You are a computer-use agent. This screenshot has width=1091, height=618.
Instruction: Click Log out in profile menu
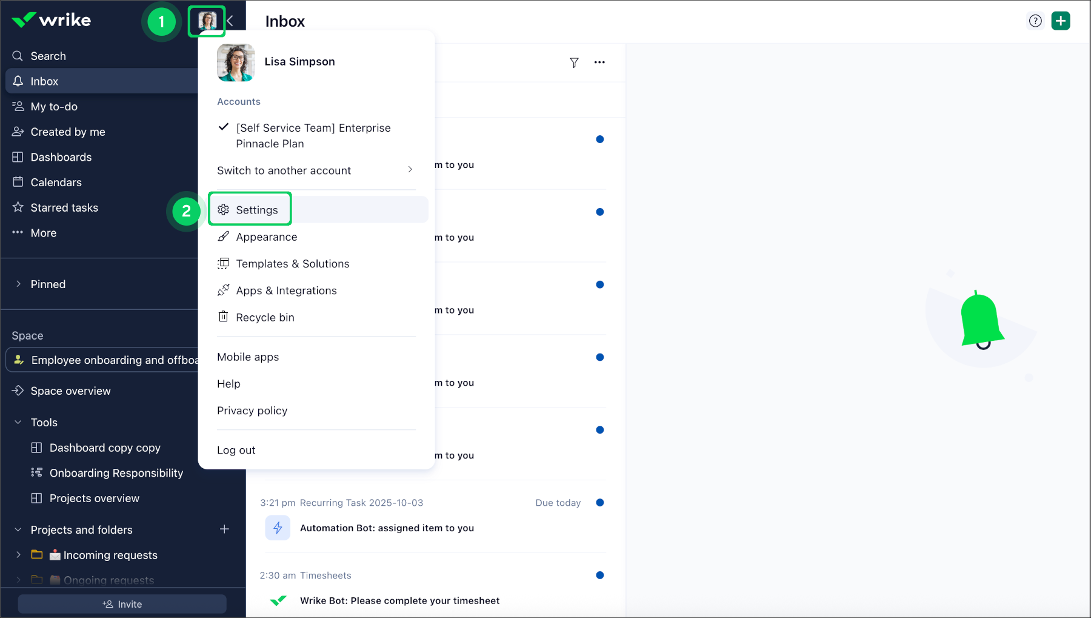[x=236, y=450]
